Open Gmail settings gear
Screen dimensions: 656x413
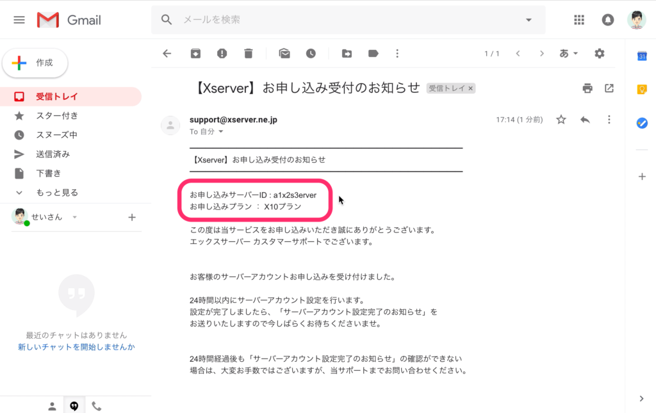599,53
